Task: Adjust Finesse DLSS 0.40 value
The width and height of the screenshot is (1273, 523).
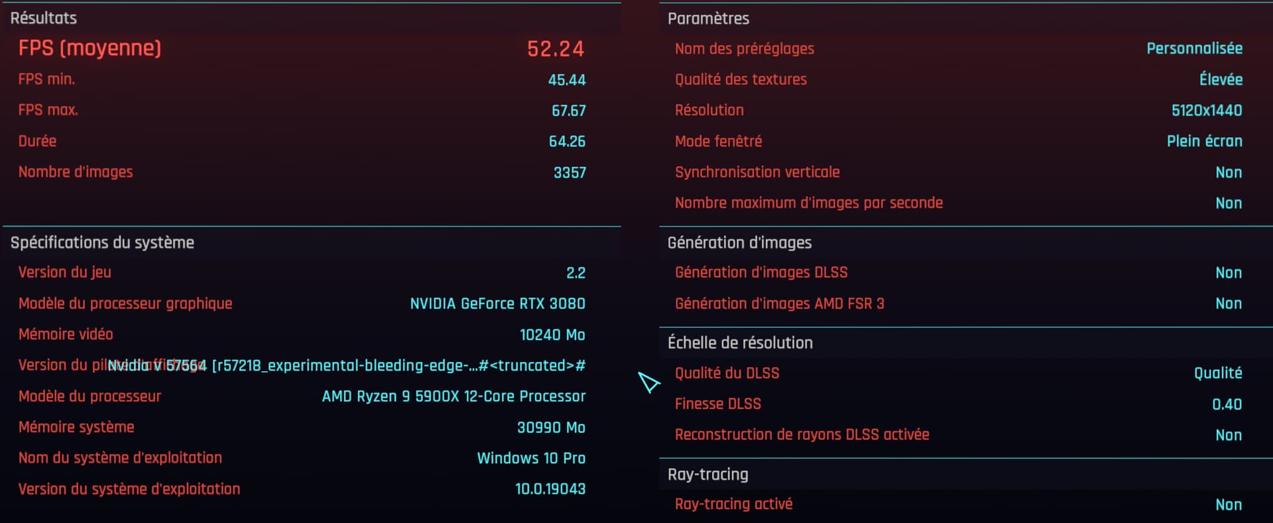Action: coord(1227,404)
